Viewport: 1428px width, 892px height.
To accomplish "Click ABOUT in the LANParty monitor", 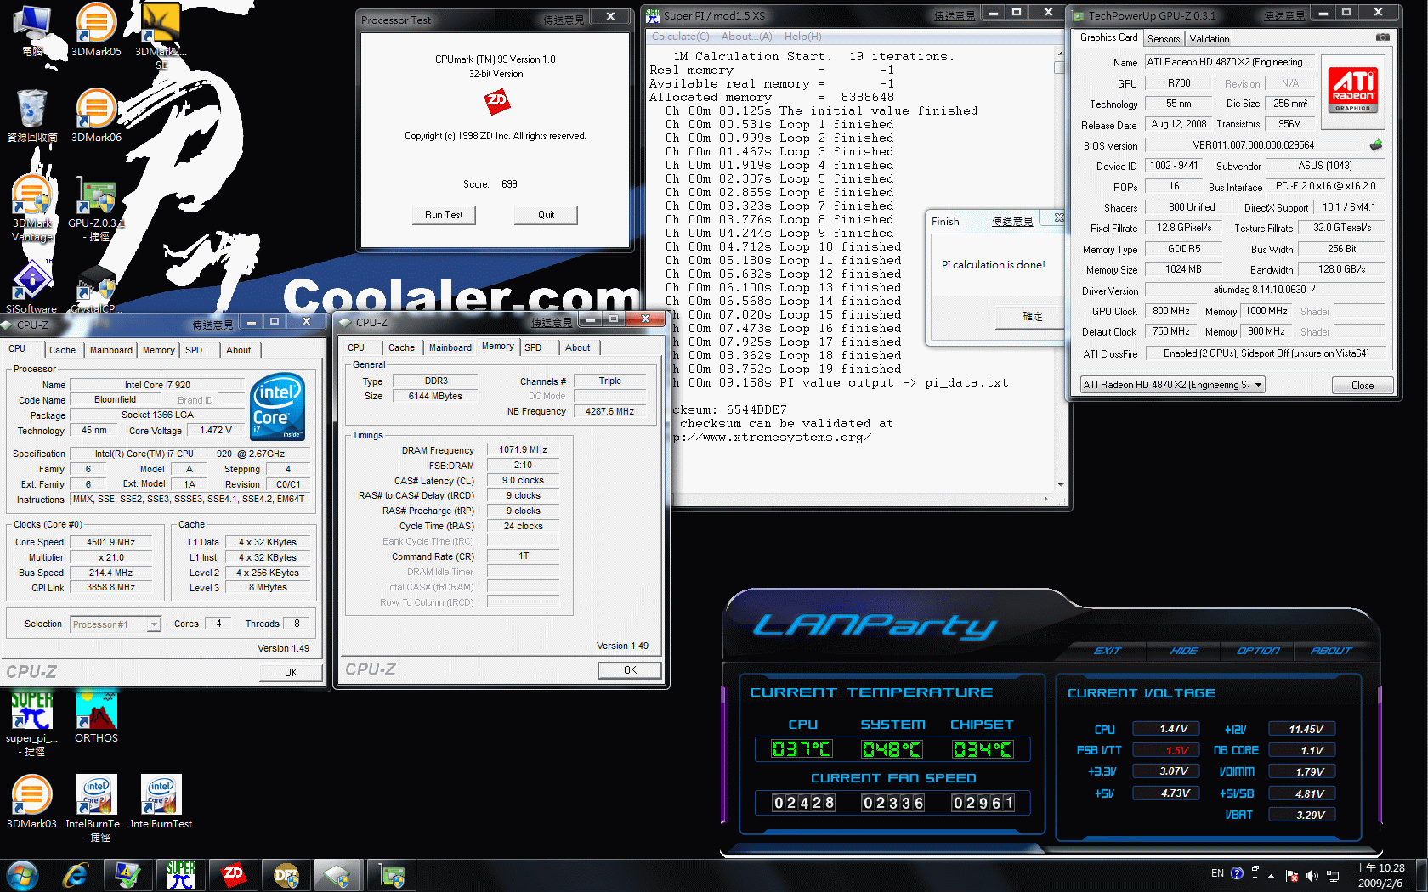I will 1330,651.
